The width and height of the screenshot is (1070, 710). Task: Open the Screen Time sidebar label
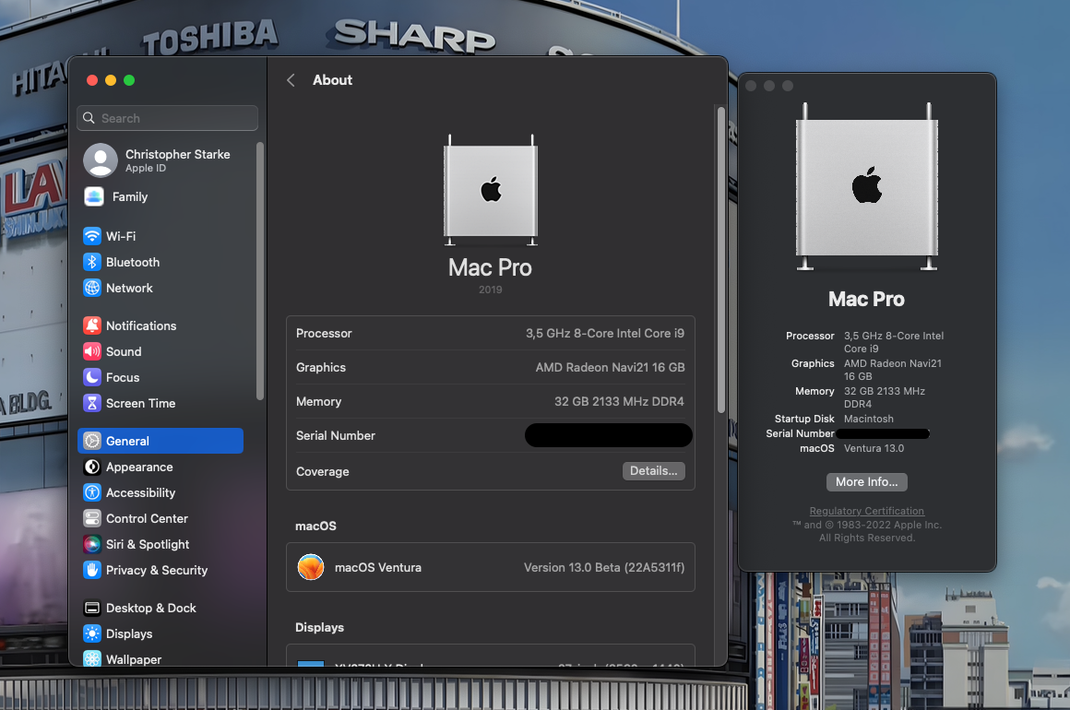click(140, 403)
